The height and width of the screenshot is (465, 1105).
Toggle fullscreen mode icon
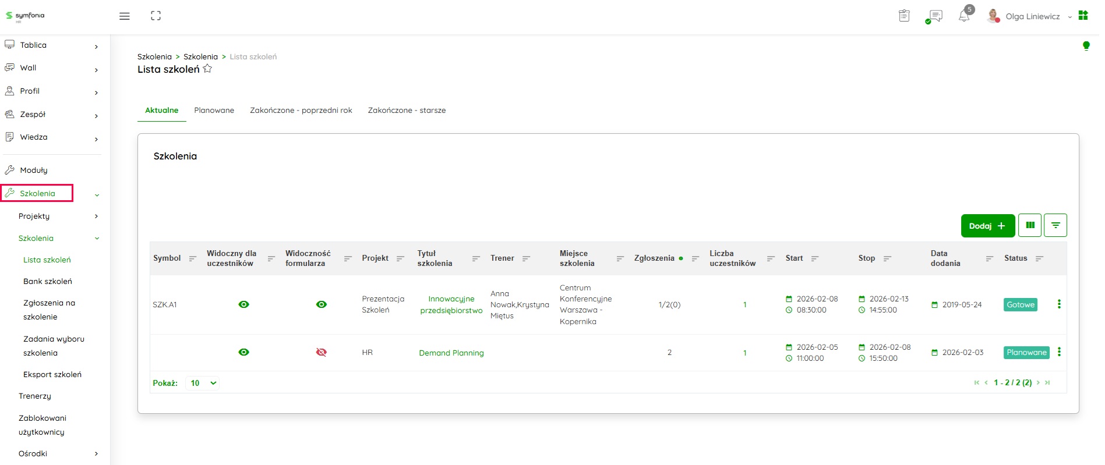pyautogui.click(x=156, y=16)
